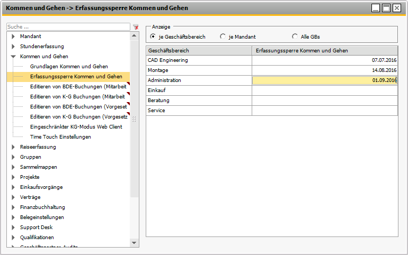Expand the Stundenerfassung tree arrow
Image resolution: width=408 pixels, height=255 pixels.
click(x=13, y=47)
